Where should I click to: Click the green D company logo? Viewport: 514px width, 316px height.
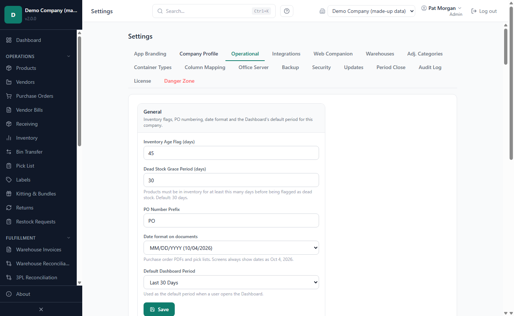coord(13,15)
